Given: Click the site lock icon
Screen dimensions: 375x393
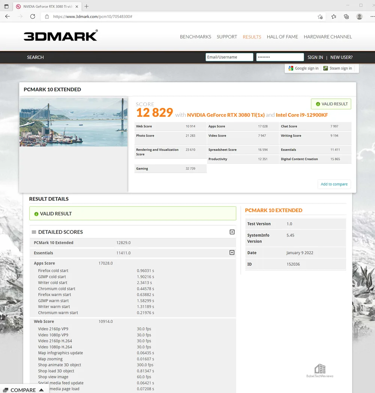Looking at the screenshot, I should pyautogui.click(x=47, y=16).
